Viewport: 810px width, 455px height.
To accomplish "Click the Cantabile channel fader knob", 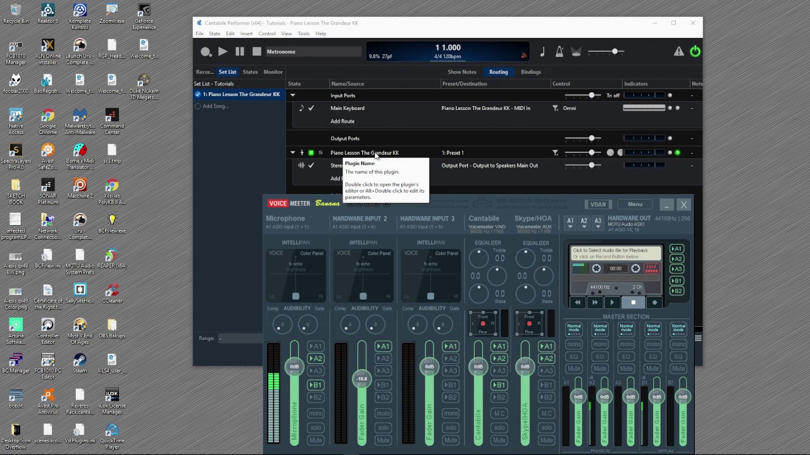I will click(x=478, y=367).
